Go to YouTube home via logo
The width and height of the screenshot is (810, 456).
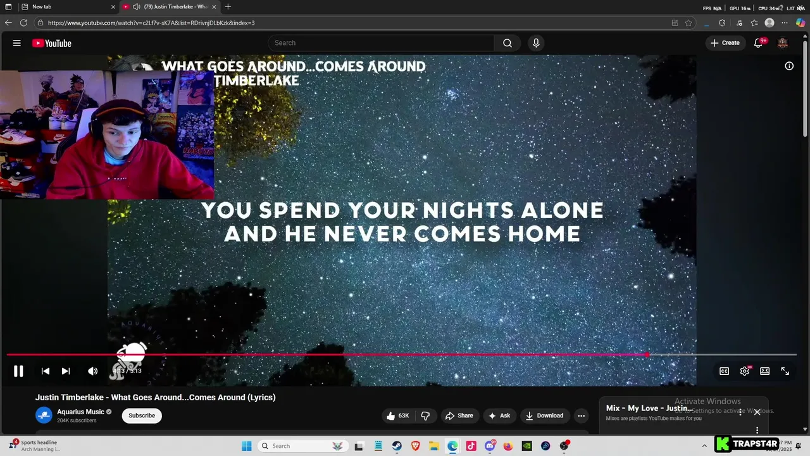click(52, 43)
